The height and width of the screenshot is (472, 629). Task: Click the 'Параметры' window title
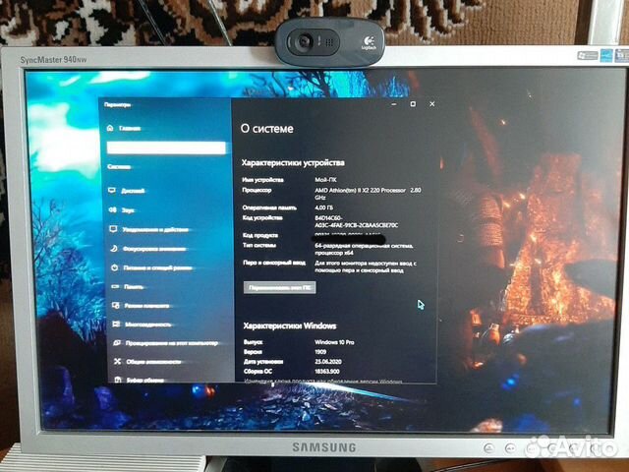click(x=117, y=105)
